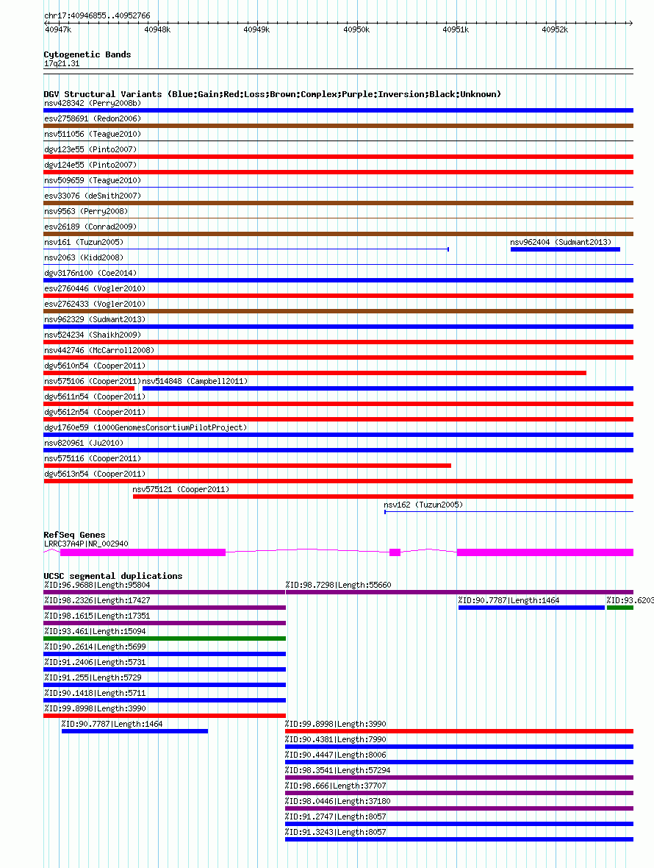Screen dimensions: 654x868
Task: Open duplication %ID:98.3541|Length:57294
Action: click(338, 771)
